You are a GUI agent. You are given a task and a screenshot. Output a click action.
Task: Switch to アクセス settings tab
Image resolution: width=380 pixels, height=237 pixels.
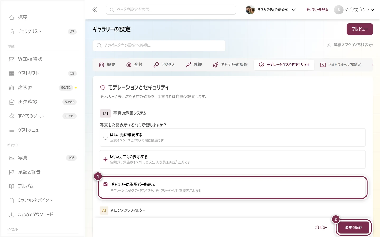(x=164, y=65)
